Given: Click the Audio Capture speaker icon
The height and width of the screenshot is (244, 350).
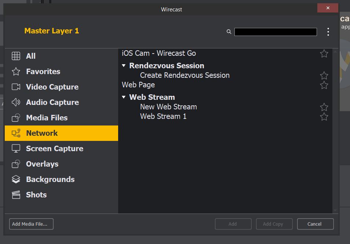Looking at the screenshot, I should [x=16, y=102].
